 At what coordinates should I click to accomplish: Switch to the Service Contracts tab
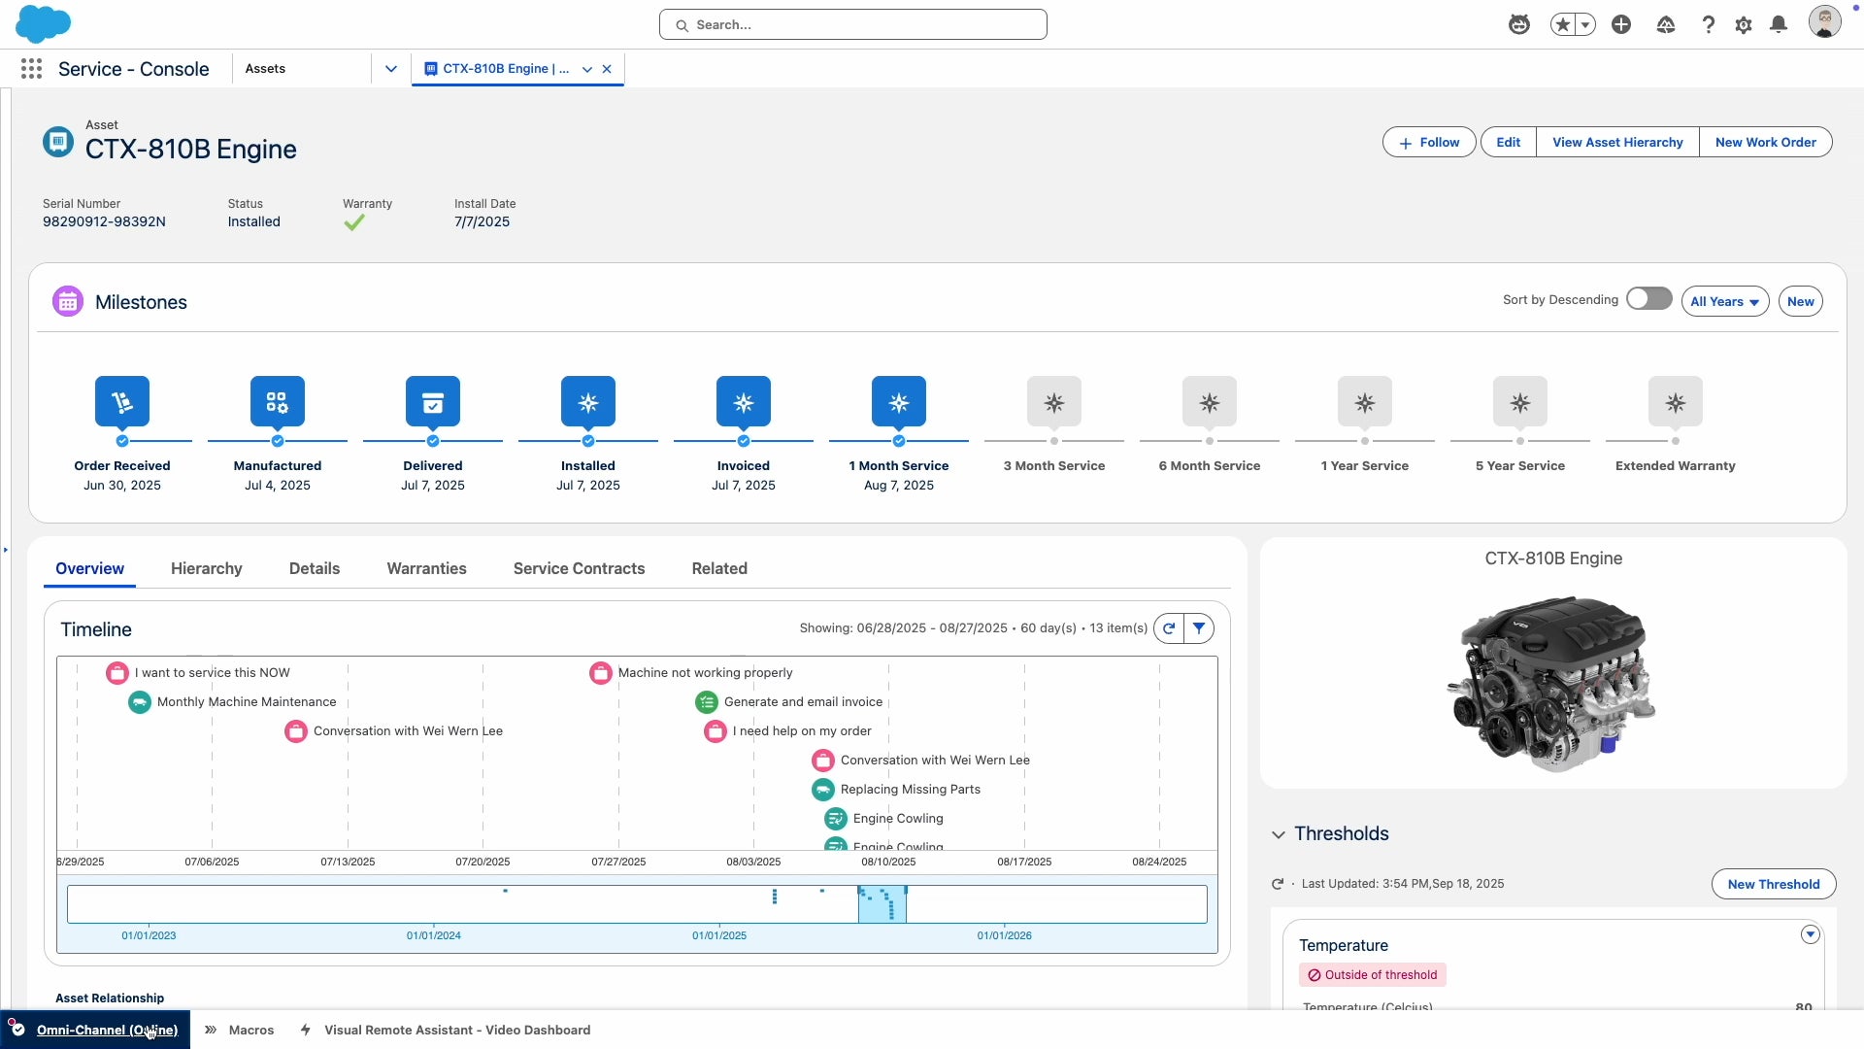pyautogui.click(x=579, y=568)
